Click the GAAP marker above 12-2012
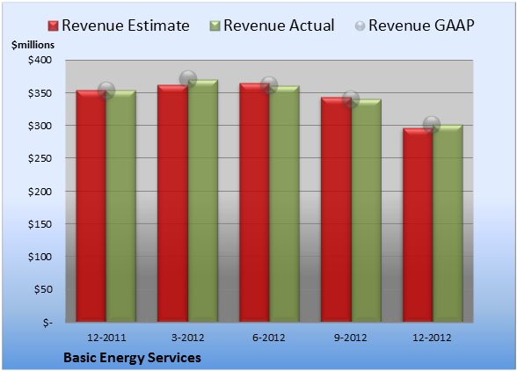The height and width of the screenshot is (371, 517). tap(432, 125)
